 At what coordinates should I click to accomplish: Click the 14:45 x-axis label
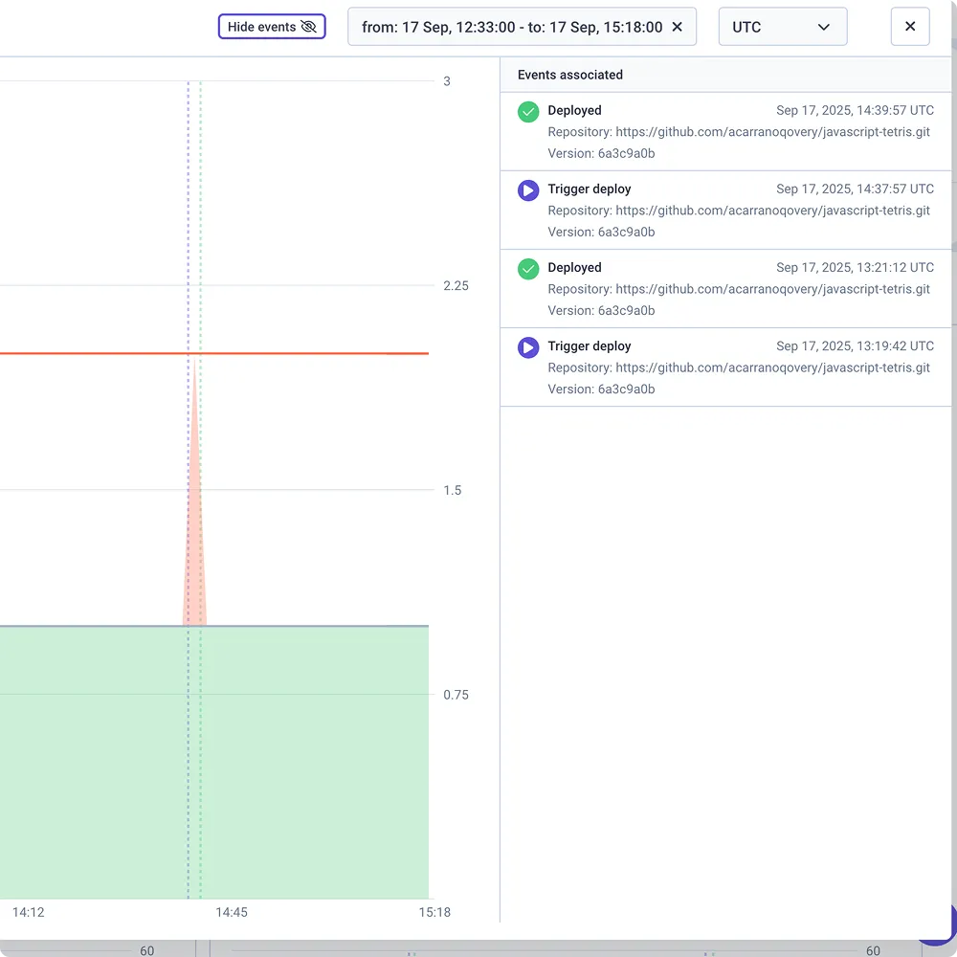coord(232,912)
